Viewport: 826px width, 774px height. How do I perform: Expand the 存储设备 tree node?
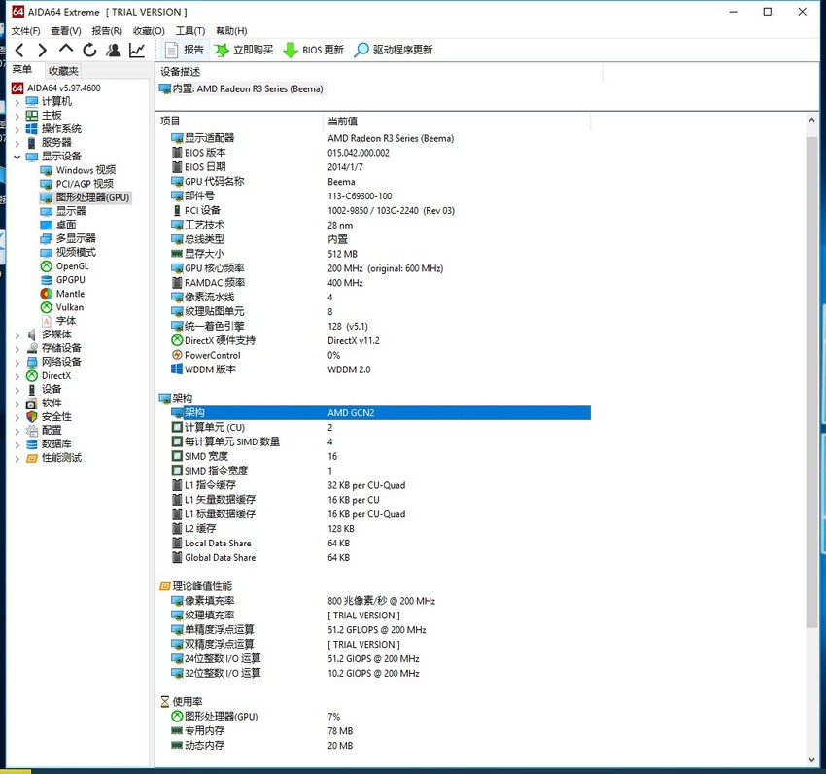tap(17, 348)
